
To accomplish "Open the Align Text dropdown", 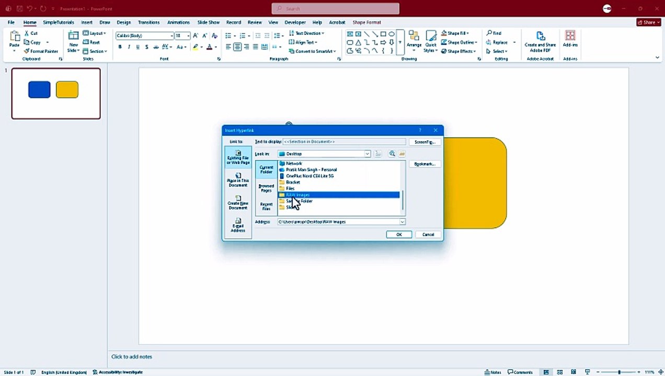I will tap(304, 42).
